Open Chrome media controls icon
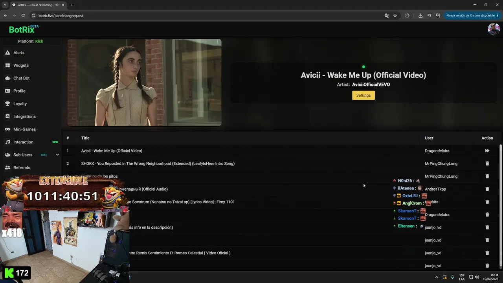This screenshot has width=503, height=283. click(429, 16)
